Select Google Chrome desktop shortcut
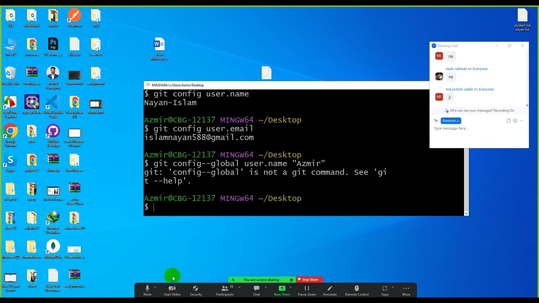This screenshot has height=303, width=539. point(11,136)
